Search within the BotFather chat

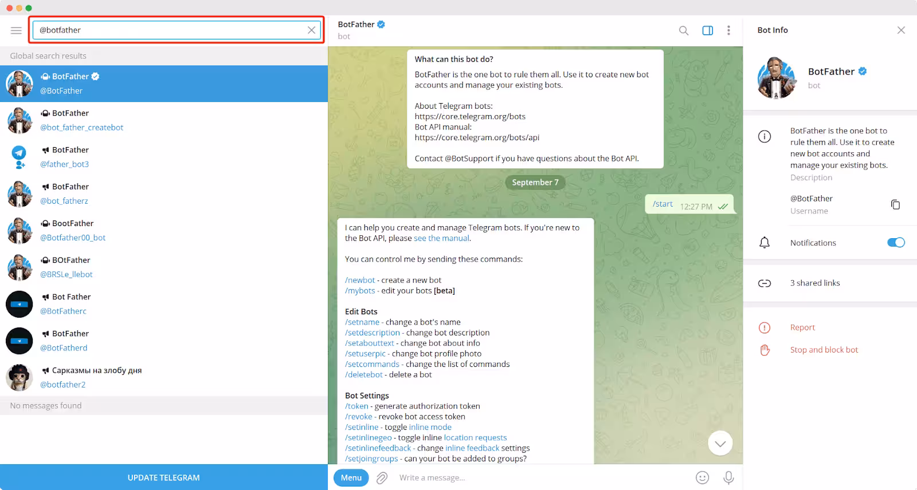pyautogui.click(x=684, y=30)
